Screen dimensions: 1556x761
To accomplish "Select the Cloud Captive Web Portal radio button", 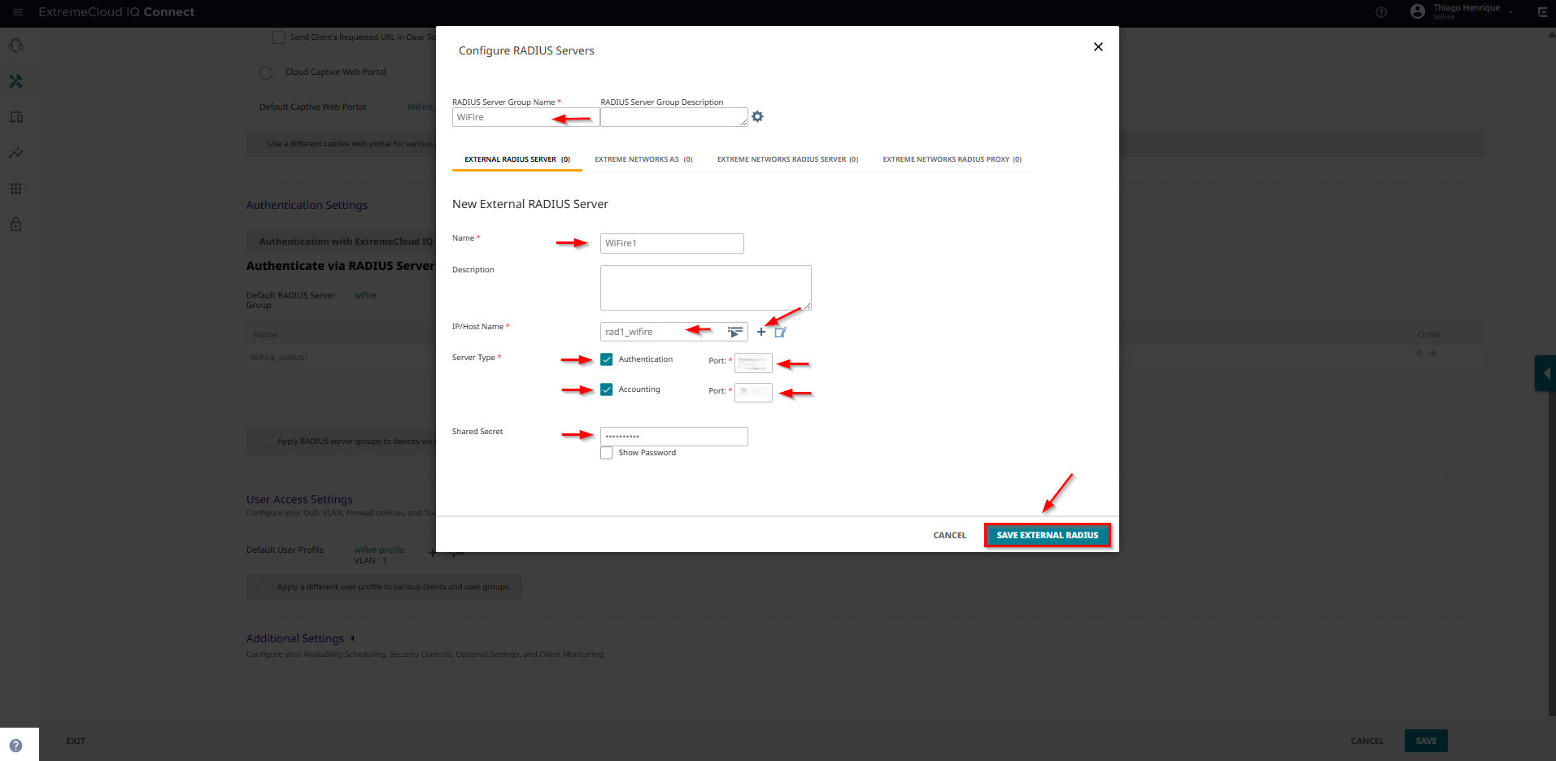I will click(266, 73).
